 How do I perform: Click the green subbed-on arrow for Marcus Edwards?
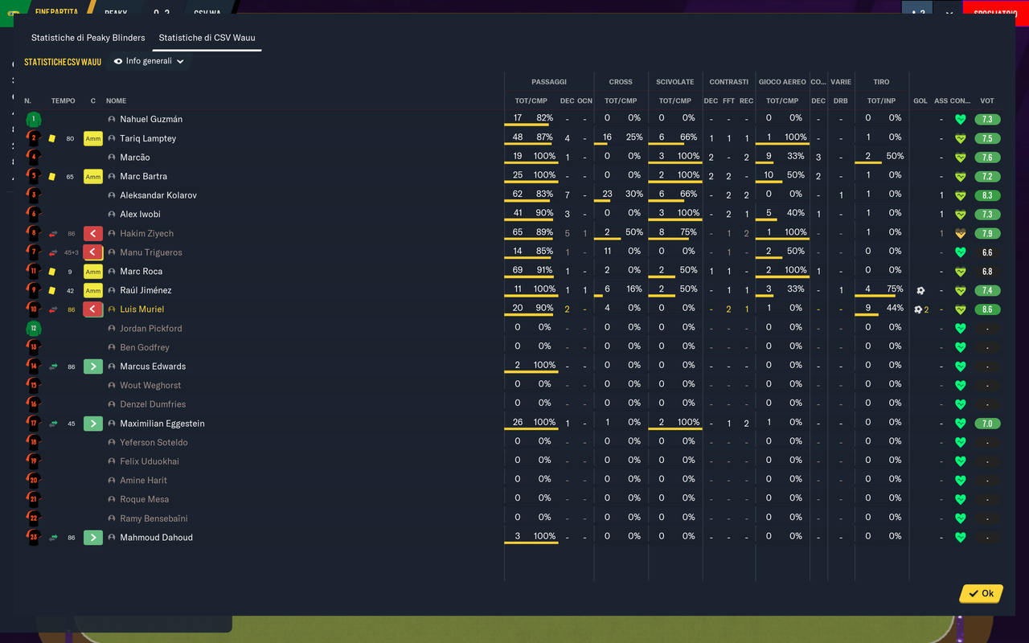coord(93,367)
